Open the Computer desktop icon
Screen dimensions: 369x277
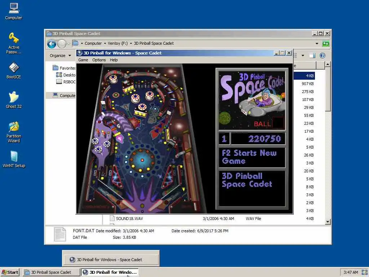(14, 11)
